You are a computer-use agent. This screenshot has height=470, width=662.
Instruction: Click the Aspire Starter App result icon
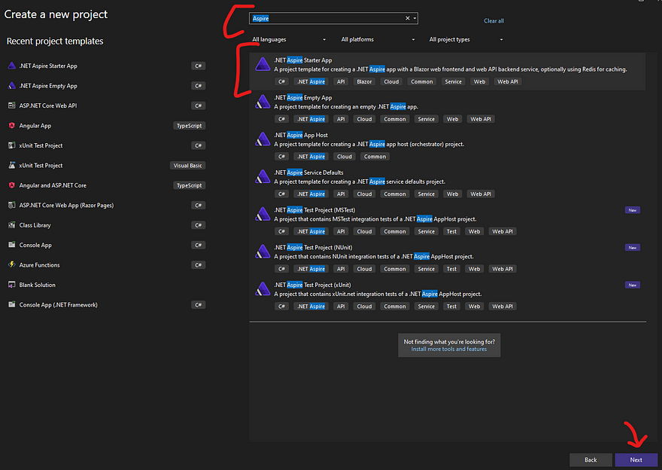263,64
